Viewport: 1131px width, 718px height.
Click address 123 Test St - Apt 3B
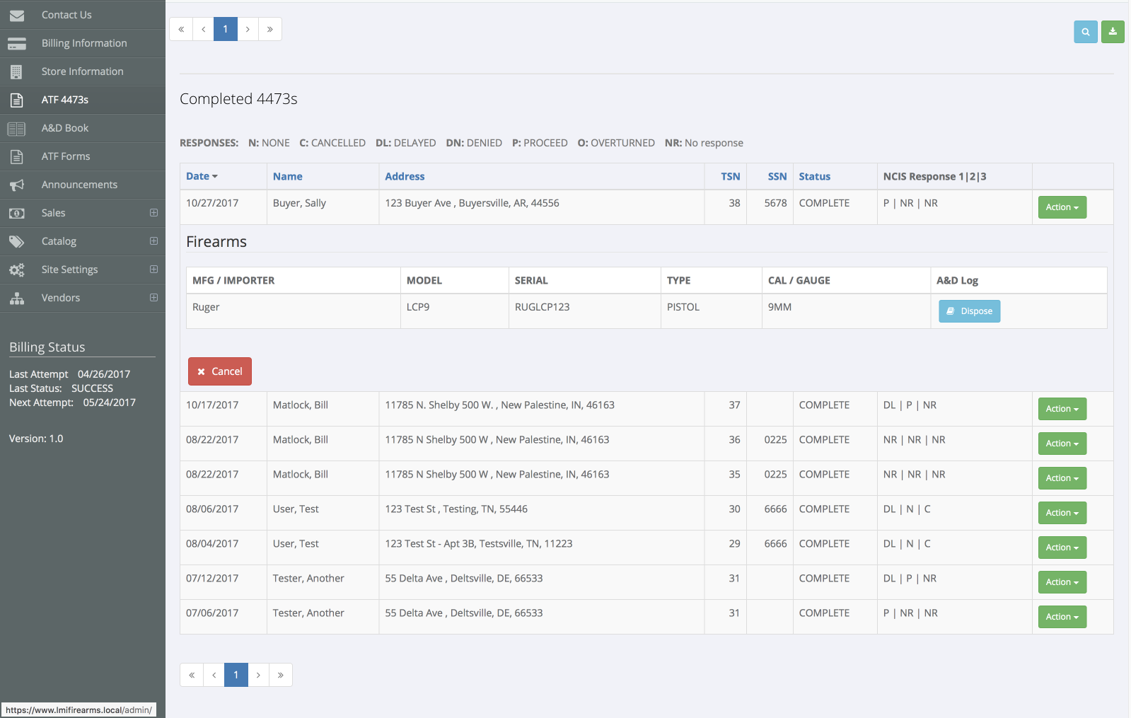click(479, 544)
